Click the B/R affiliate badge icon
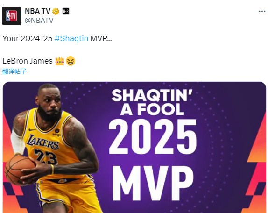 point(66,11)
